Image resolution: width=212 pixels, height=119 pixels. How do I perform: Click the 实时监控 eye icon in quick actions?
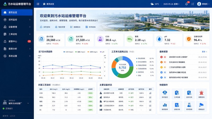(165, 93)
